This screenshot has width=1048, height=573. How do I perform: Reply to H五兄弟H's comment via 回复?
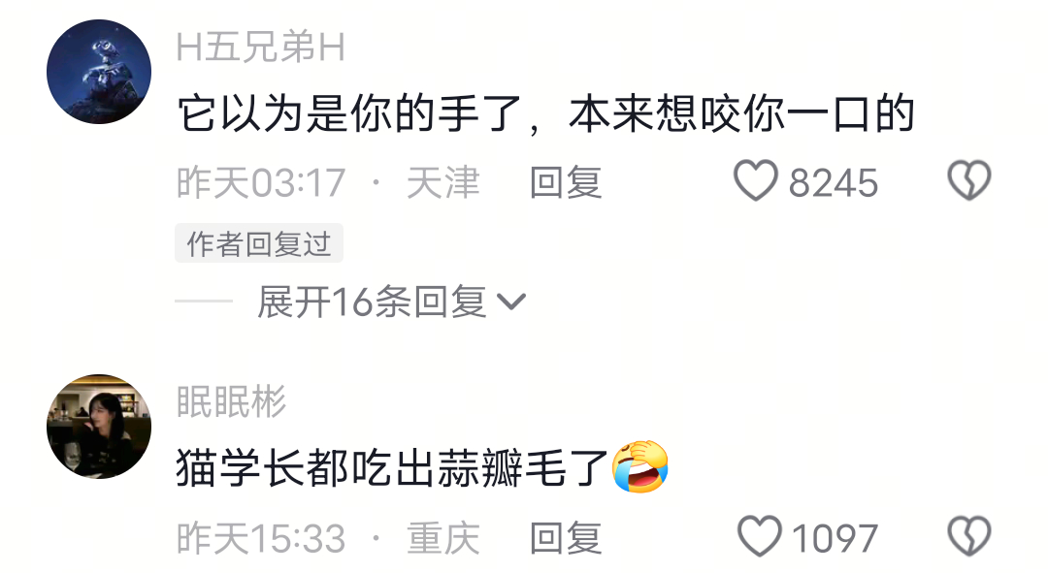566,182
